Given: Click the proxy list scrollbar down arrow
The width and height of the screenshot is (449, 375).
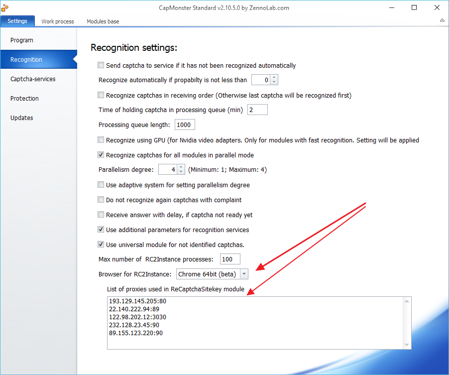Looking at the screenshot, I should [x=407, y=345].
